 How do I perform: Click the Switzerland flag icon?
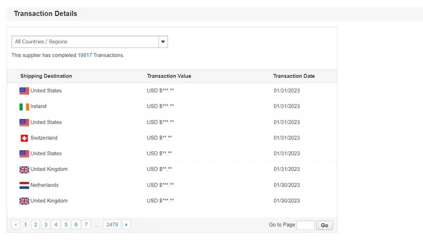24,138
